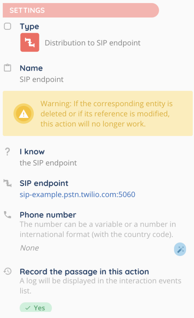Viewport: 194px width, 318px height.
Task: Open the sip-example.pstn.twilio.com:5060 link
Action: click(77, 195)
